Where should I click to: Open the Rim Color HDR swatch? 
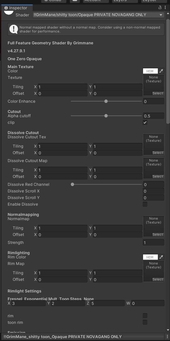click(x=150, y=257)
